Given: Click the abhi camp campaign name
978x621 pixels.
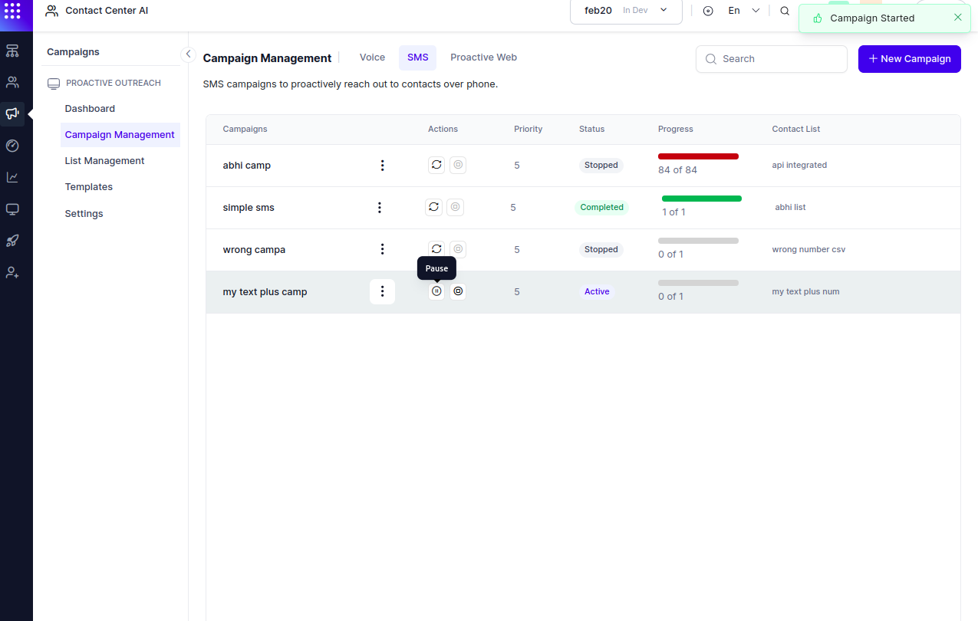Looking at the screenshot, I should point(246,166).
